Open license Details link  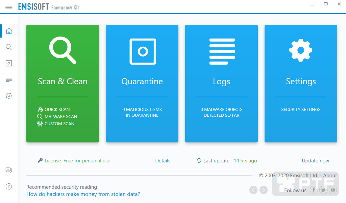tap(163, 161)
